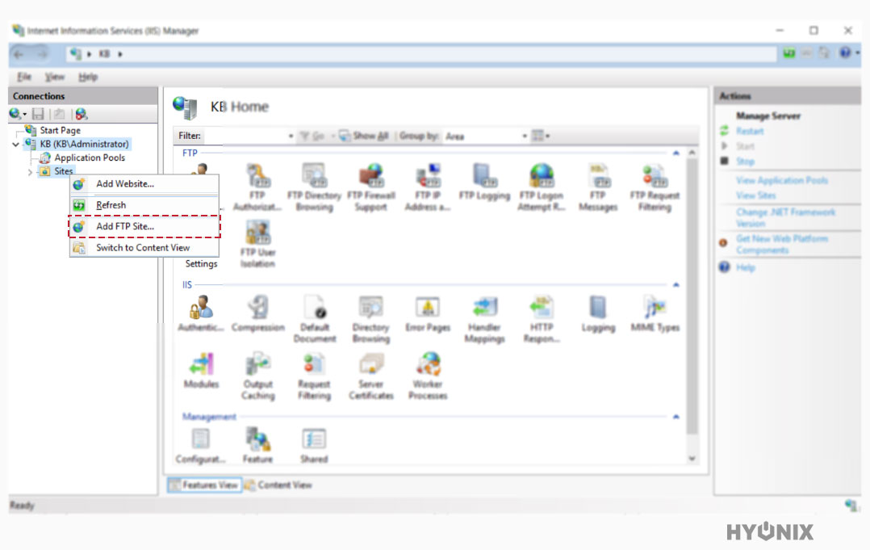
Task: Collapse the FTP feature group
Action: point(676,153)
